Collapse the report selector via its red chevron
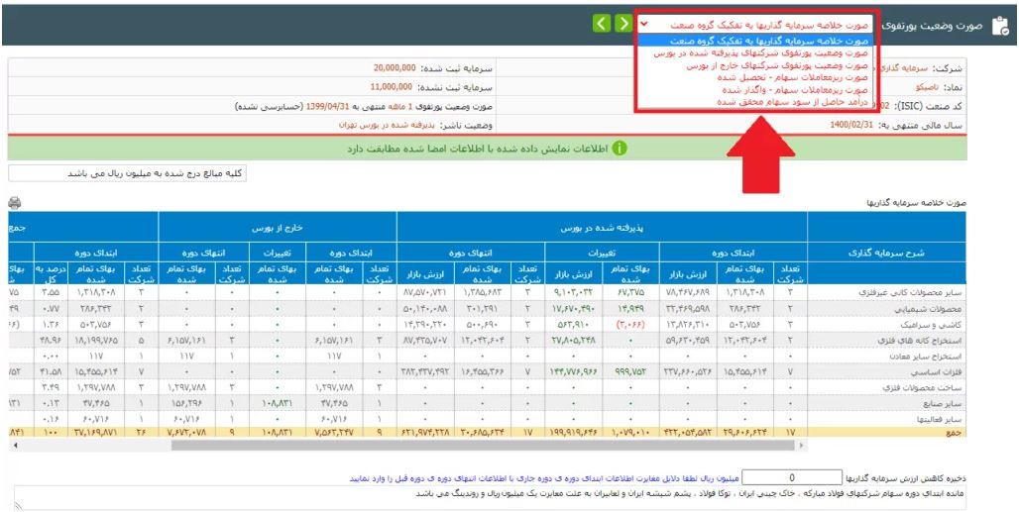1019x512 pixels. click(644, 24)
